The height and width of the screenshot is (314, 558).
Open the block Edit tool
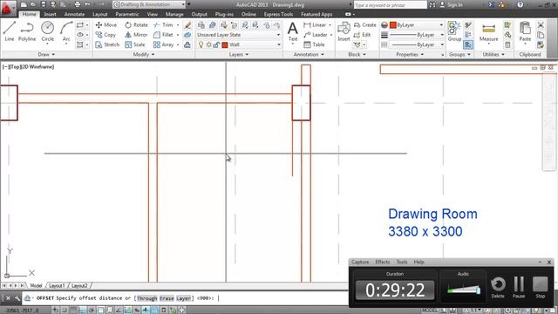click(363, 35)
